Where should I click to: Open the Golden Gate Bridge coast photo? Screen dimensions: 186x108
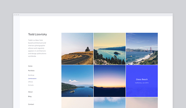coord(142,49)
